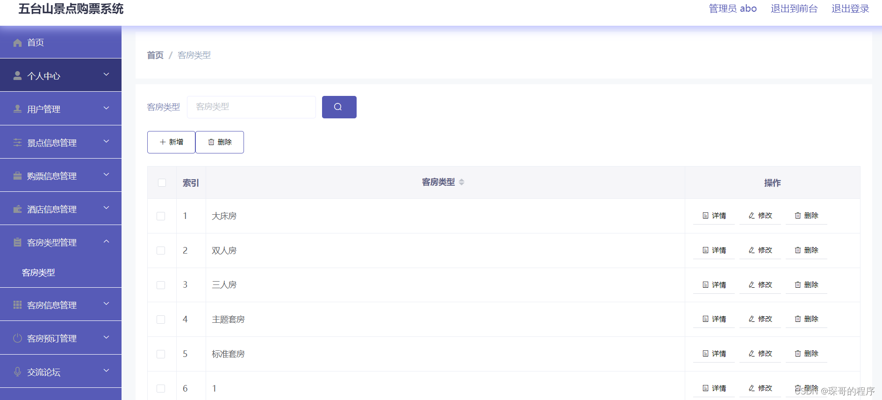Select the 三人房 row checkbox
882x400 pixels.
(161, 285)
